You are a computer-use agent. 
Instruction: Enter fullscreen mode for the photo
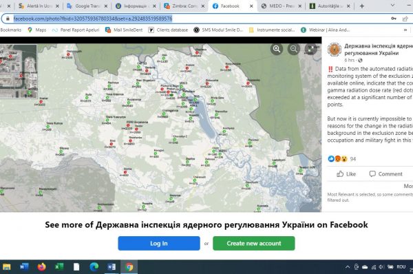(311, 49)
